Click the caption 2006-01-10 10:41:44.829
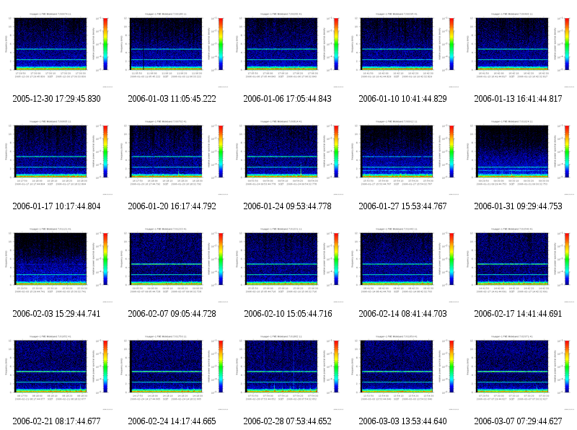Viewport: 577px width, 430px height. [x=402, y=99]
